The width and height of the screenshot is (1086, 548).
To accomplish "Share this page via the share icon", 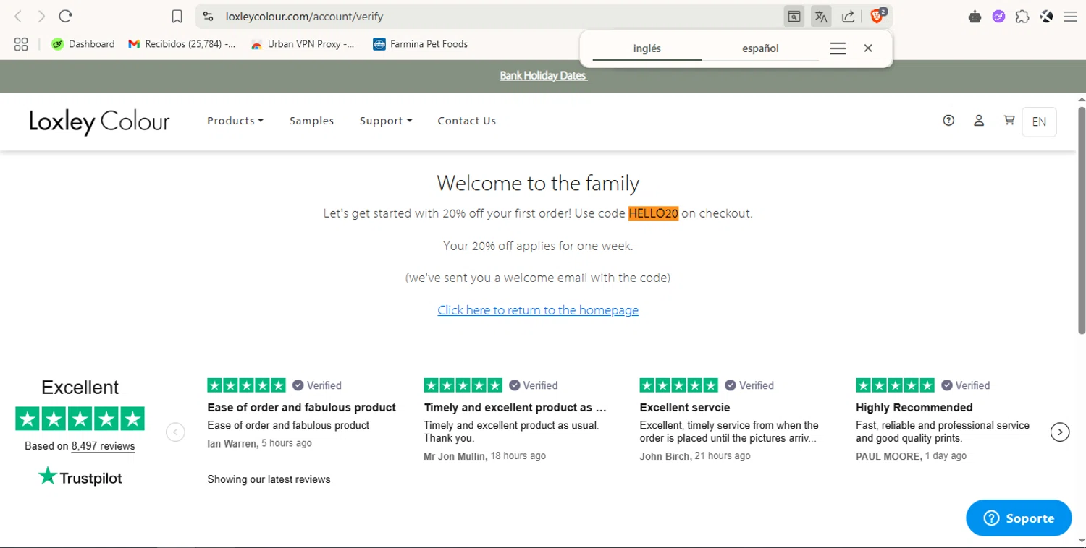I will click(849, 16).
